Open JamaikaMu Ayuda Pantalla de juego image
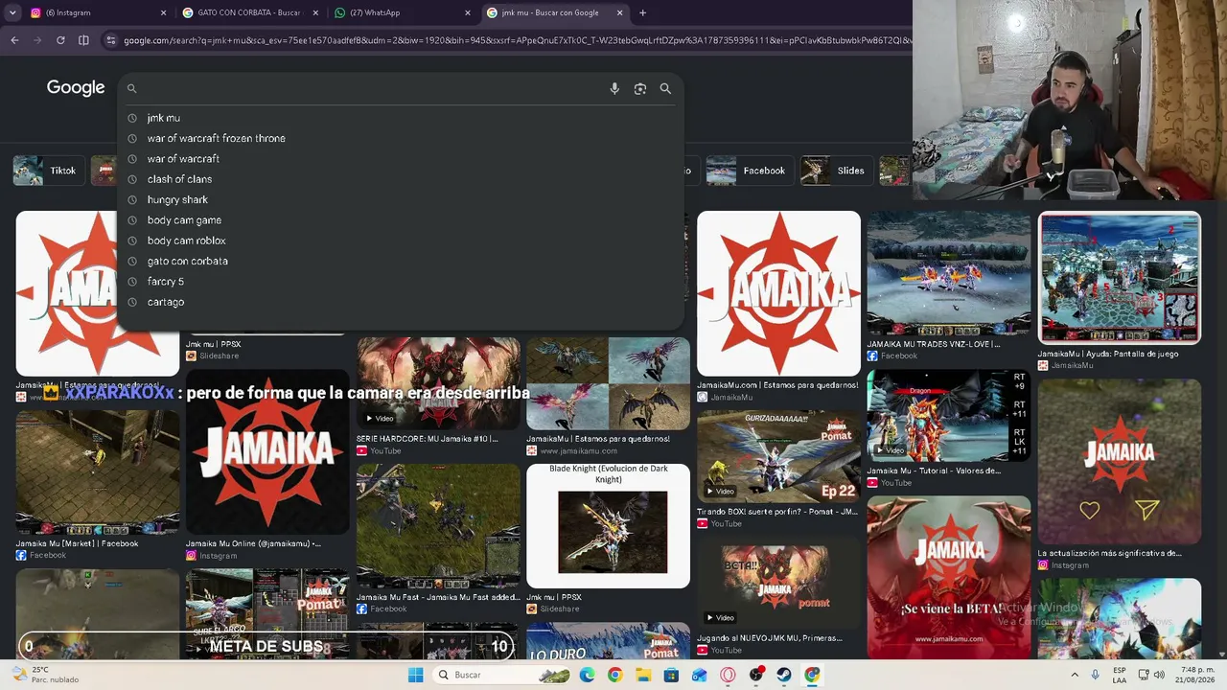 (x=1120, y=278)
